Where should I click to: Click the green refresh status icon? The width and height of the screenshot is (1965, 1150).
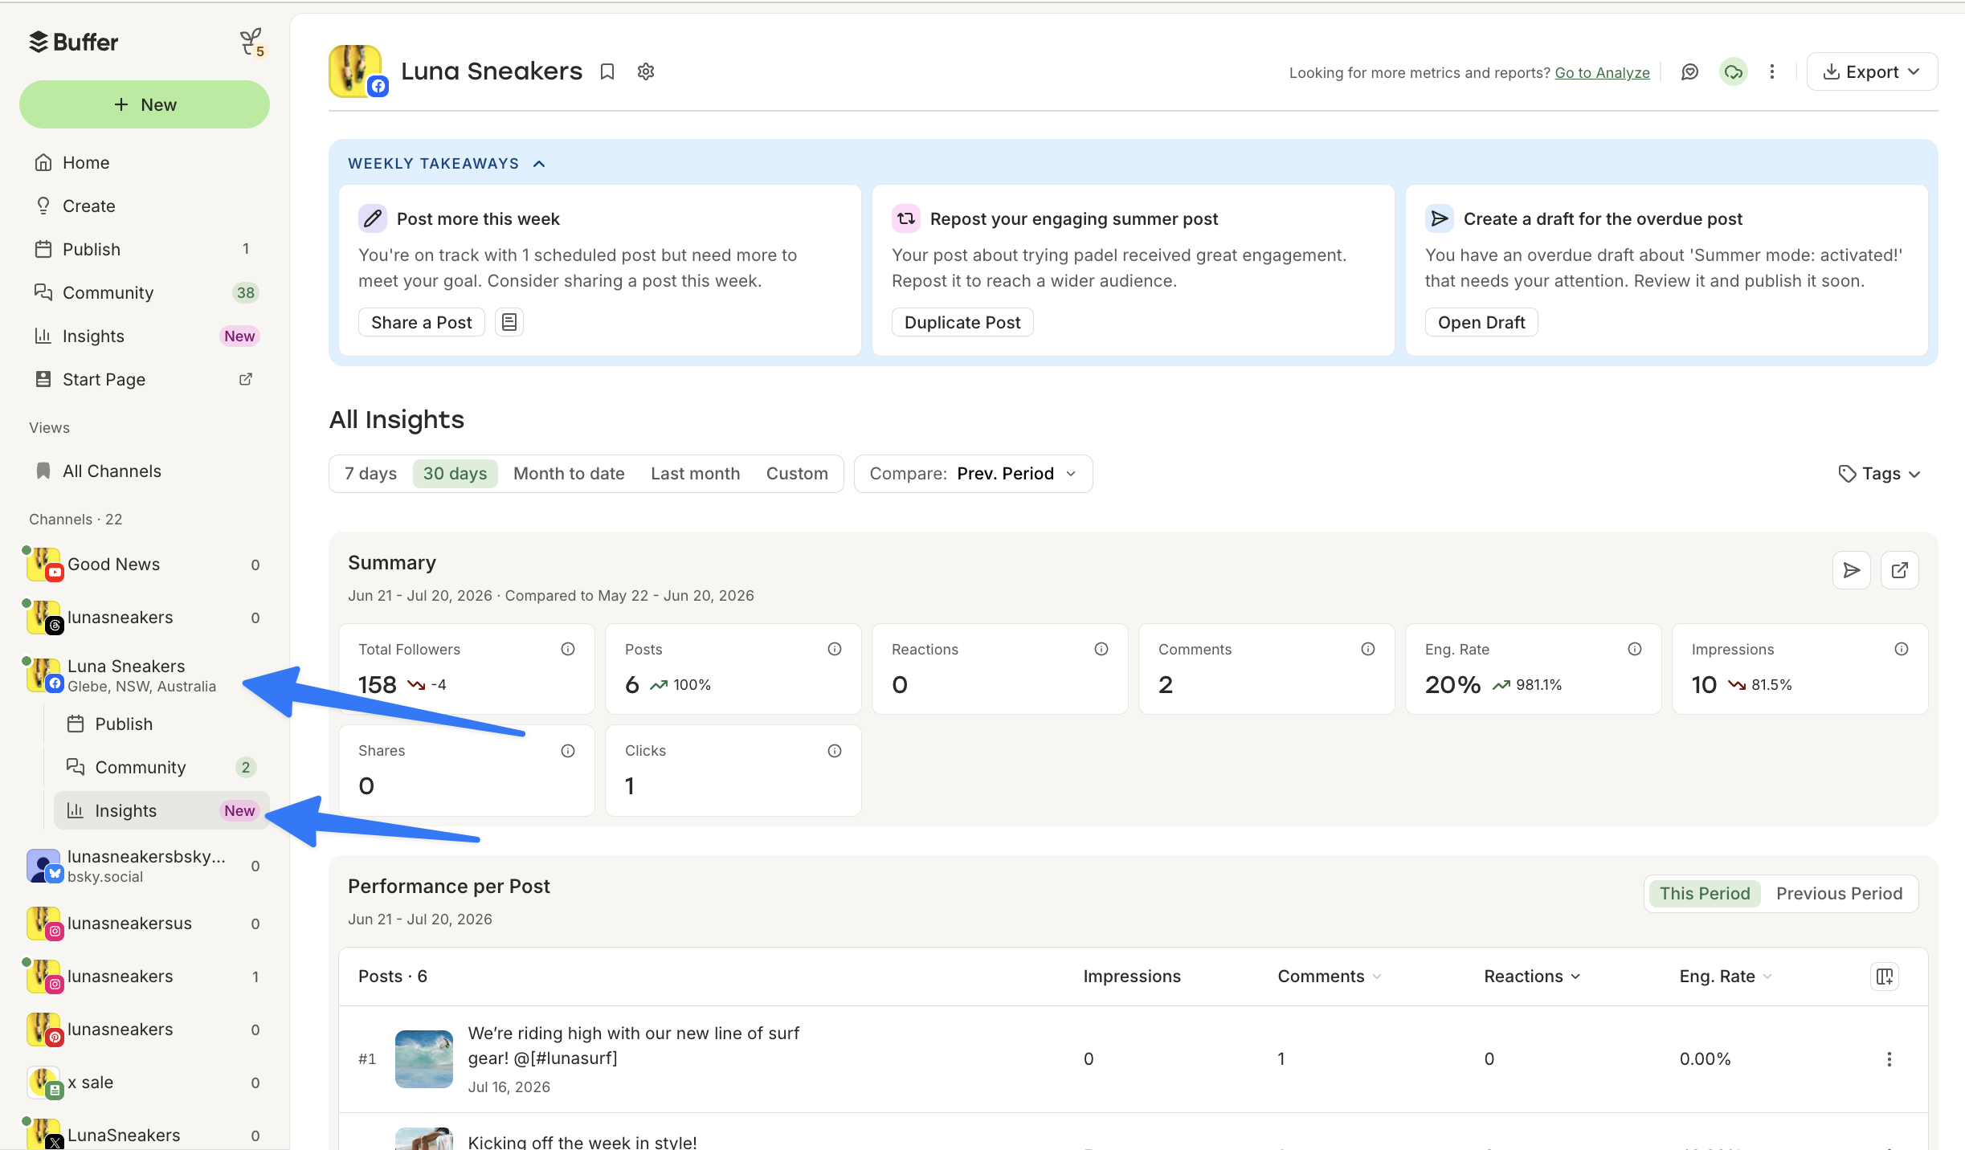(1734, 72)
